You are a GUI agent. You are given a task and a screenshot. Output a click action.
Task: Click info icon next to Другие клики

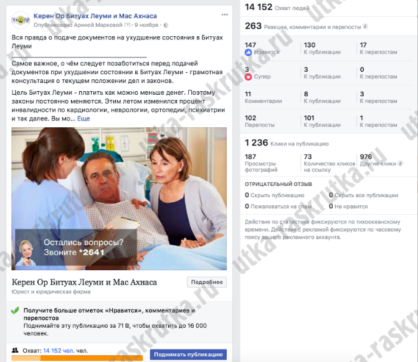pyautogui.click(x=400, y=164)
